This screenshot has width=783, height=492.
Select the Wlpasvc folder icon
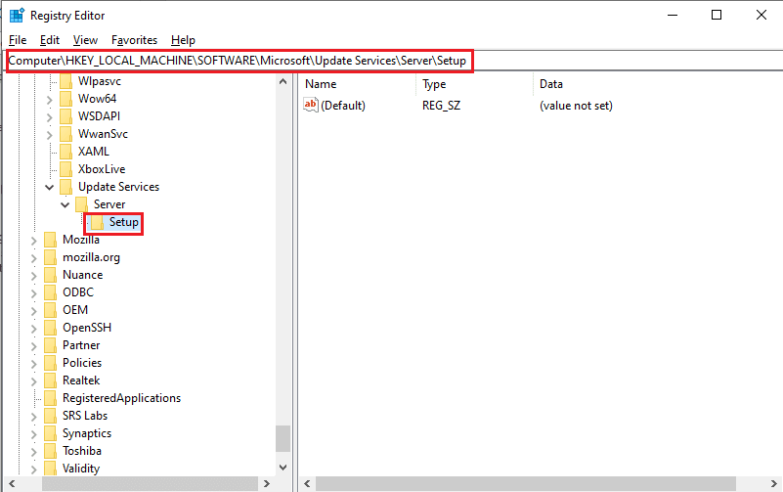pos(65,81)
